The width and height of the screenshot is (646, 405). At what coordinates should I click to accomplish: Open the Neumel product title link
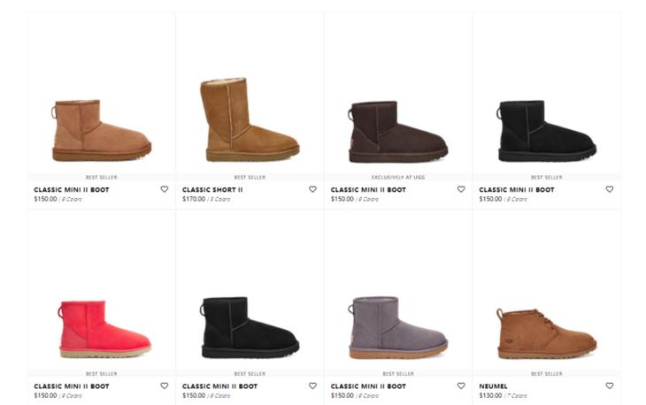coord(493,386)
